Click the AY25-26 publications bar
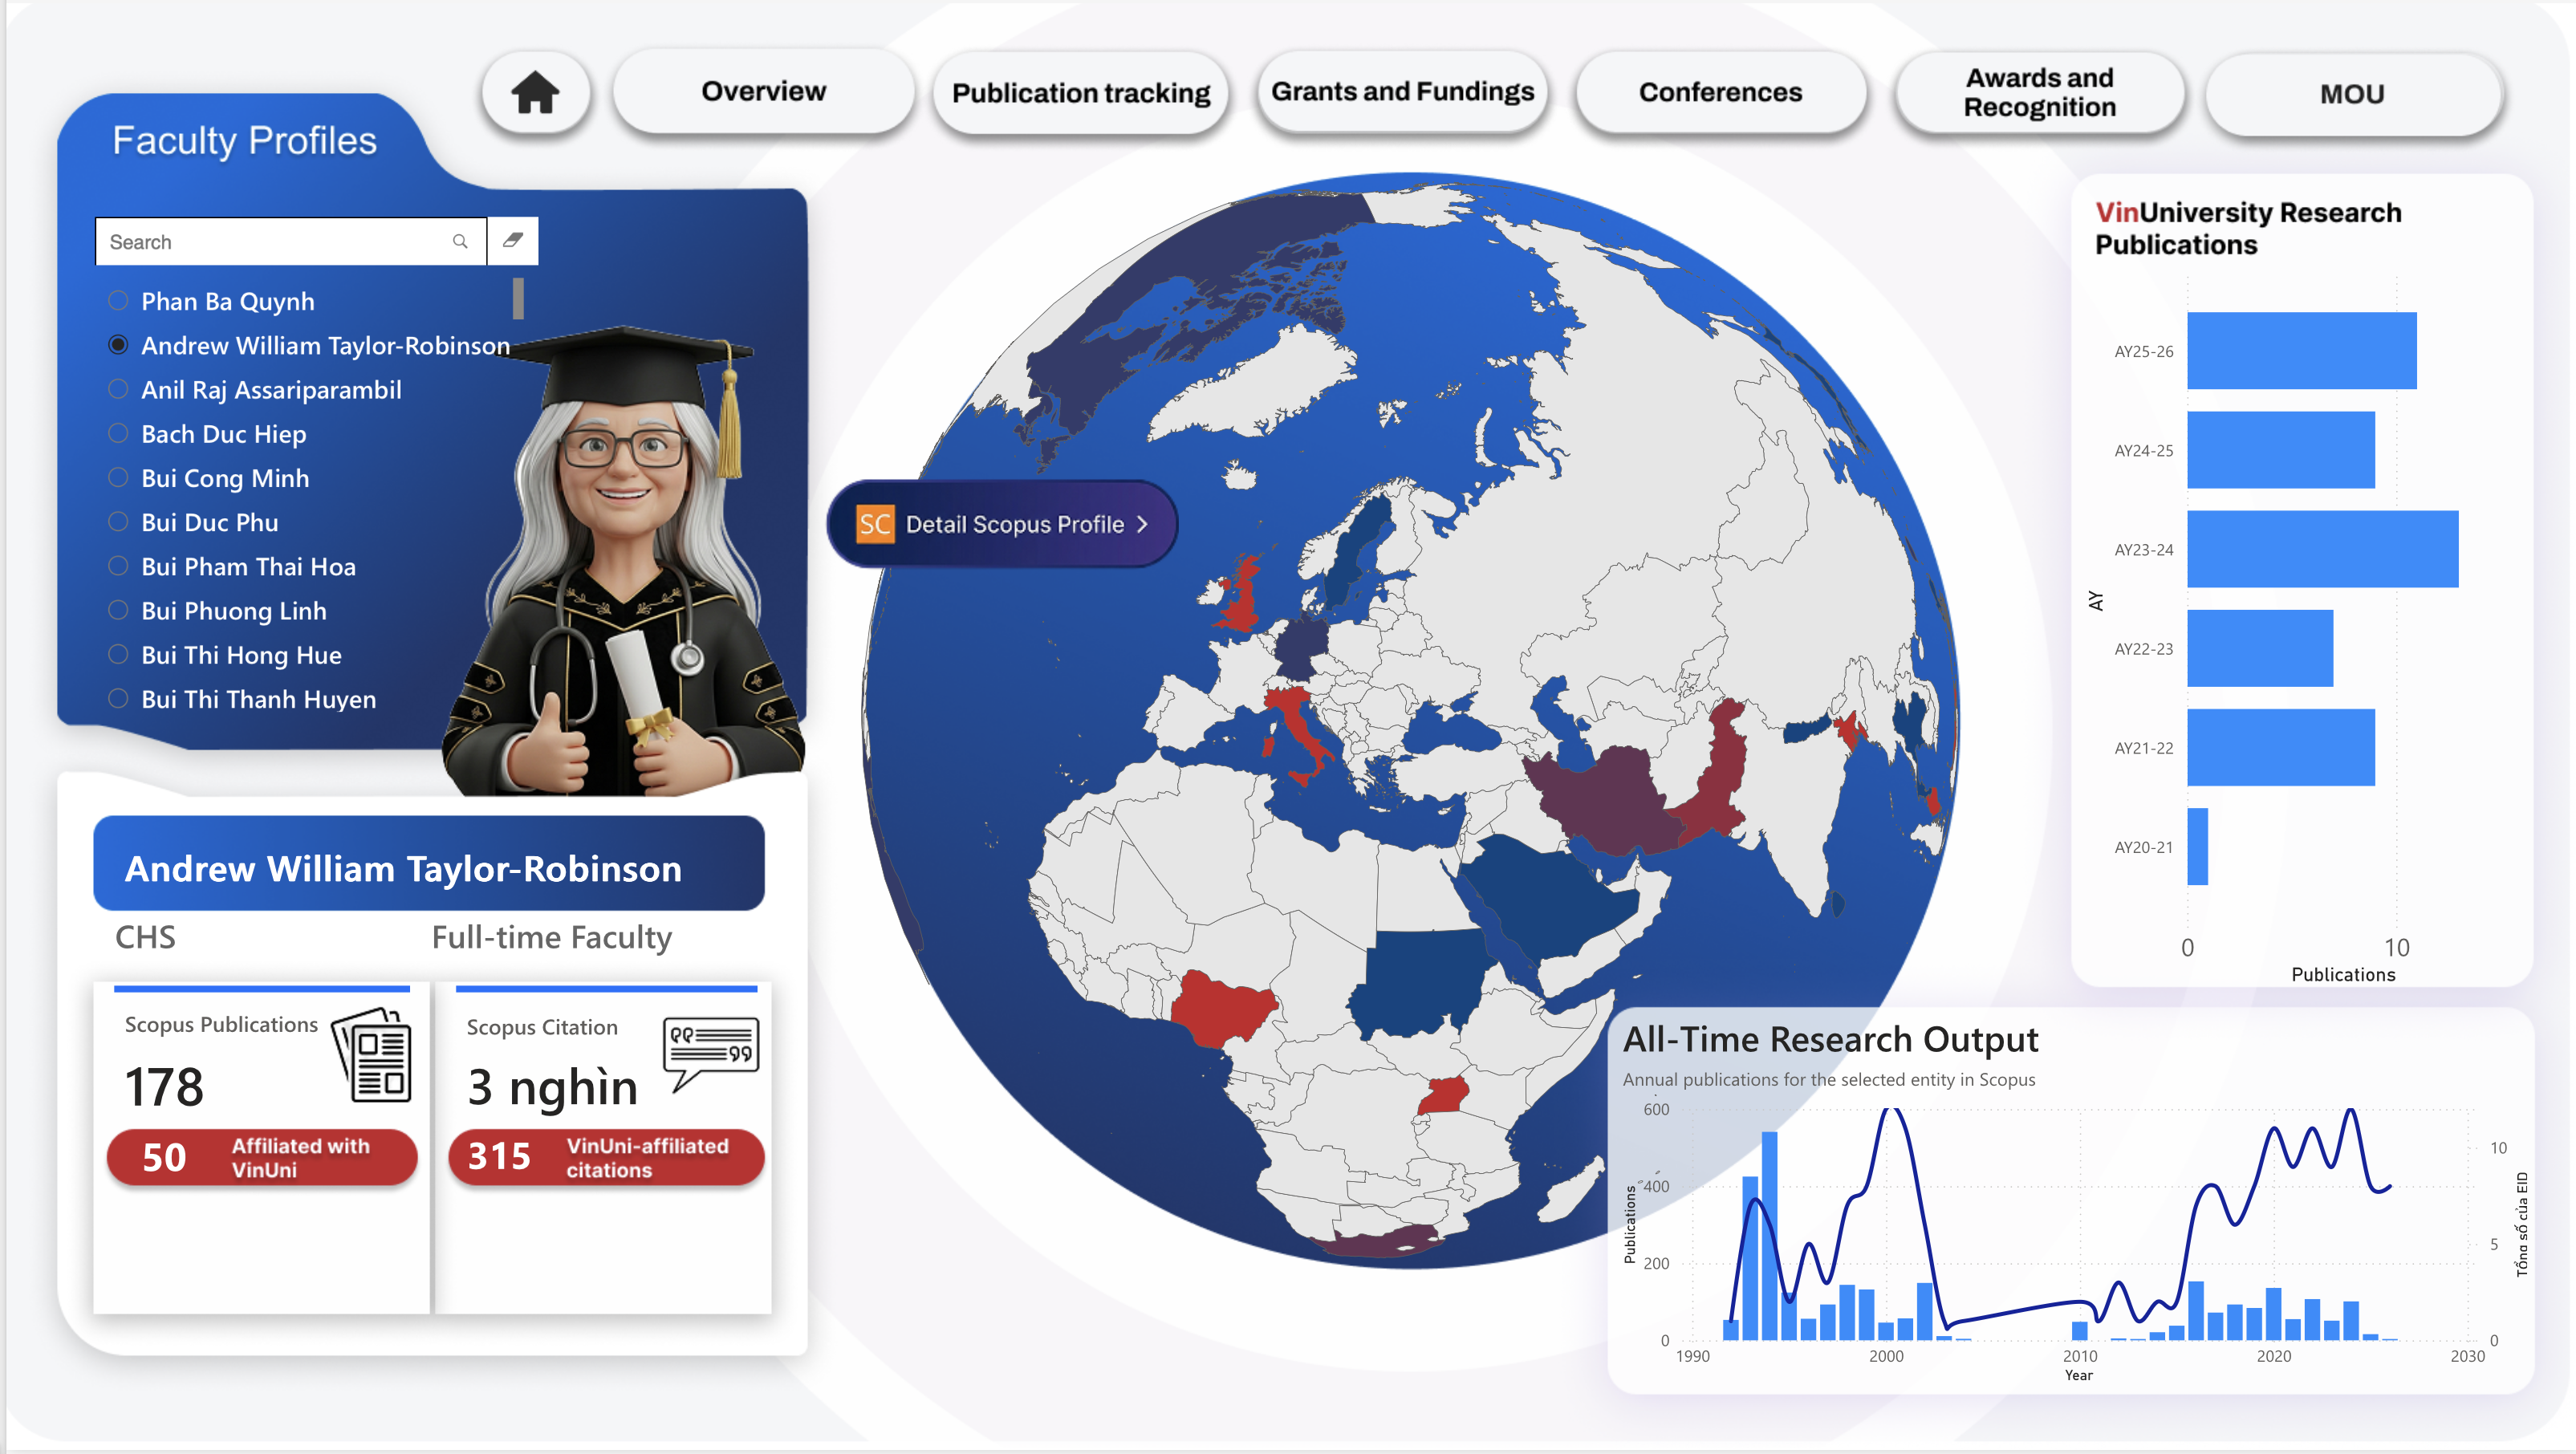Screen dimensions: 2576x1454 pyautogui.click(x=2301, y=350)
